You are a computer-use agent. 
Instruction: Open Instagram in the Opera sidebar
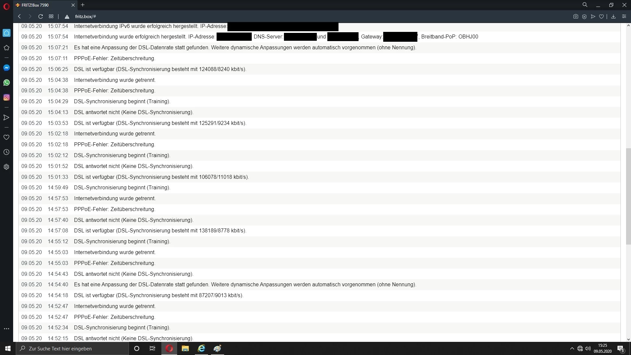[x=6, y=97]
